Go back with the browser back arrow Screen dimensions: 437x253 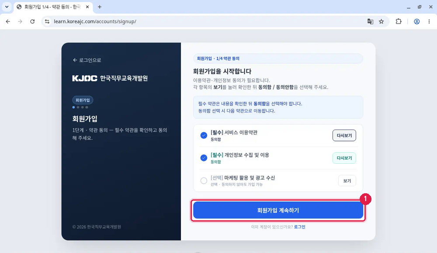8,21
